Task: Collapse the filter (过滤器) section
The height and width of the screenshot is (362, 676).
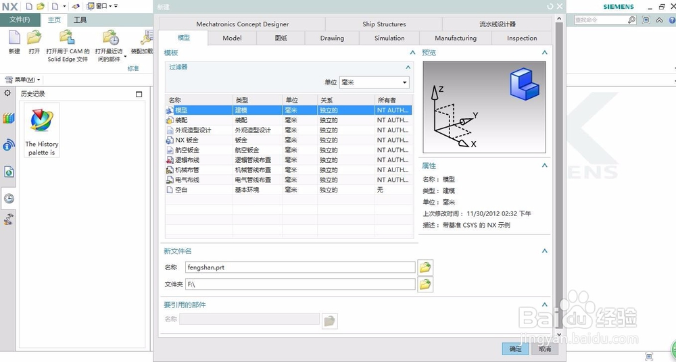Action: click(x=408, y=68)
